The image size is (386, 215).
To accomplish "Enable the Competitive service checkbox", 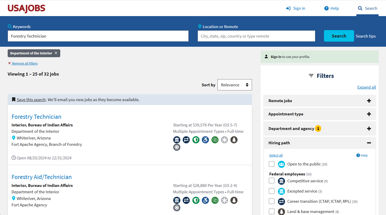I will 272,181.
